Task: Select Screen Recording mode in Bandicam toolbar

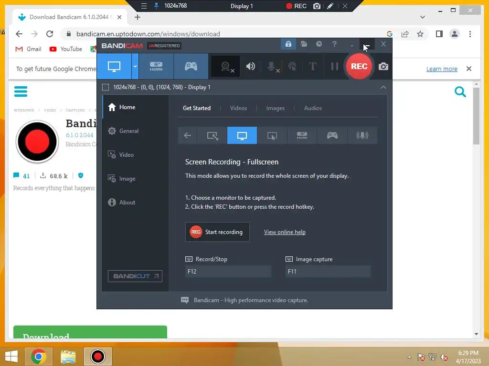Action: [x=114, y=66]
